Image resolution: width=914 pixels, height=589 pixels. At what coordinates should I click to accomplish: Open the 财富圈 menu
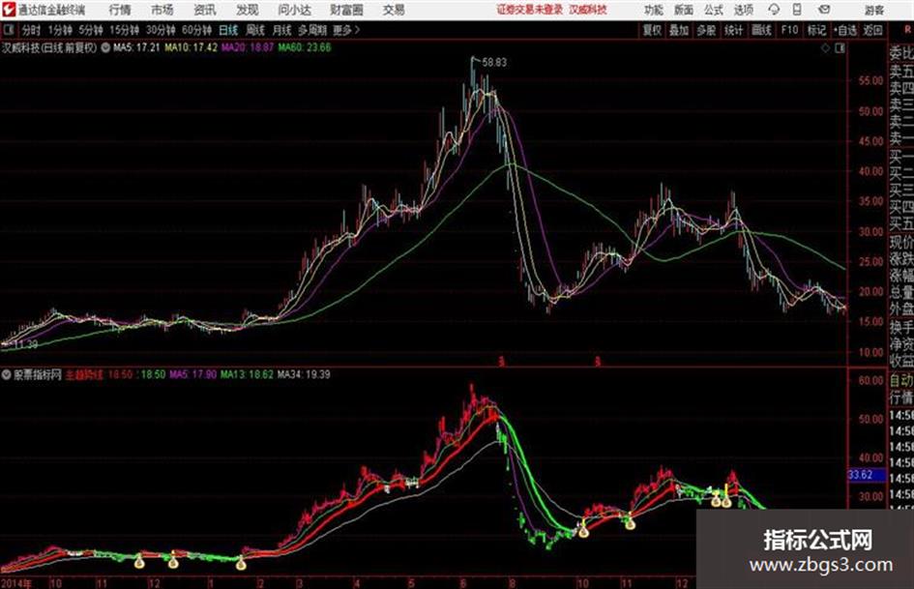pos(346,10)
